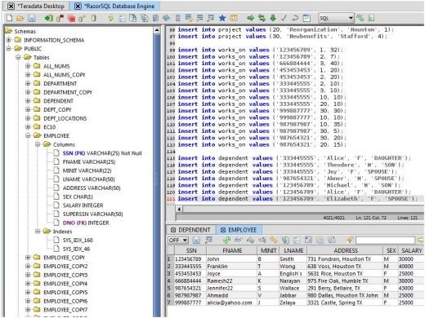Click the gray checkmark commit icon
425x318 pixels.
(x=284, y=18)
